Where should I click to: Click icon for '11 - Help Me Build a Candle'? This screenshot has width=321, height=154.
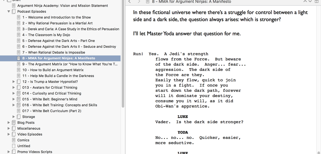tap(19, 76)
